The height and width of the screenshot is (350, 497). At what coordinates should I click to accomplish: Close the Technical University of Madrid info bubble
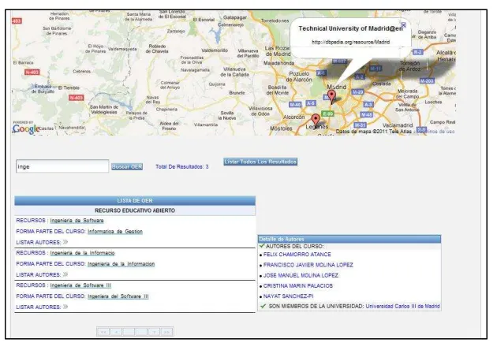403,25
